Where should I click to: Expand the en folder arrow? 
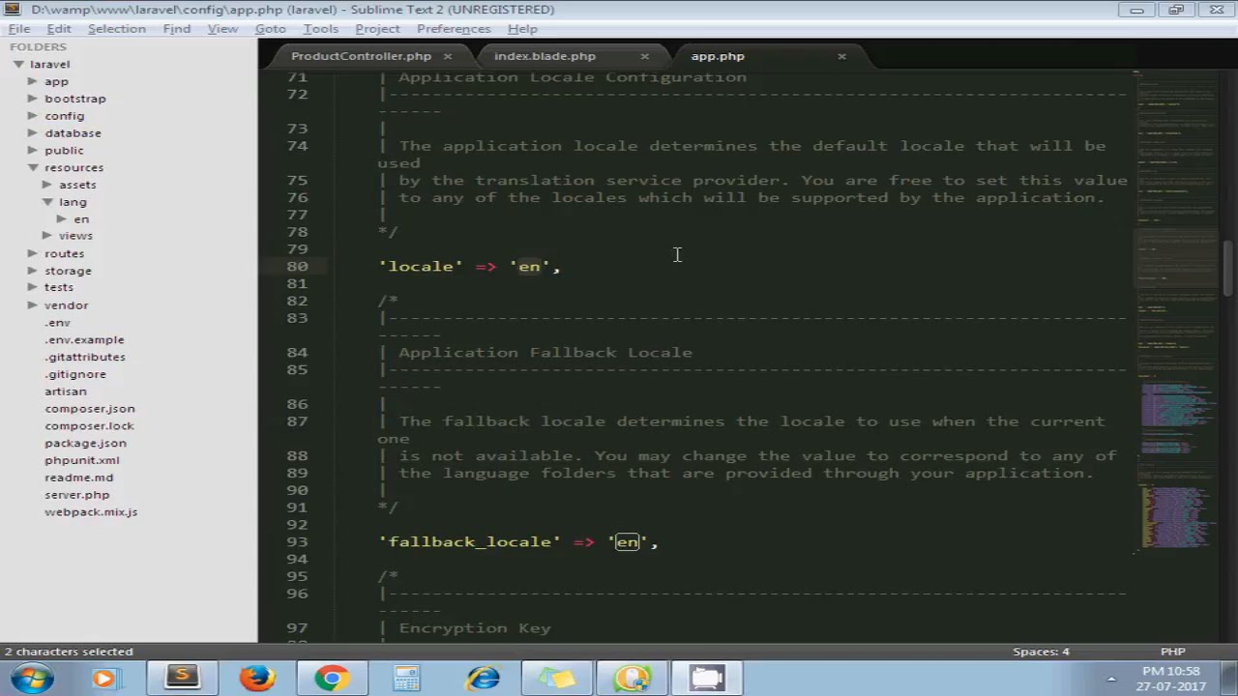62,219
